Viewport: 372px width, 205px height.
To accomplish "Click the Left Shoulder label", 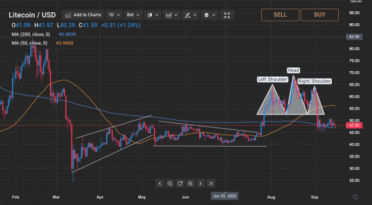I will click(x=273, y=80).
